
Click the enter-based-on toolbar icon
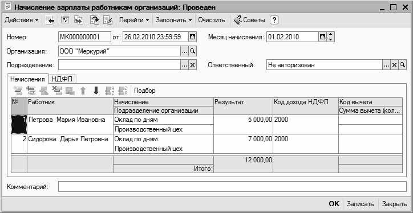tap(79, 20)
